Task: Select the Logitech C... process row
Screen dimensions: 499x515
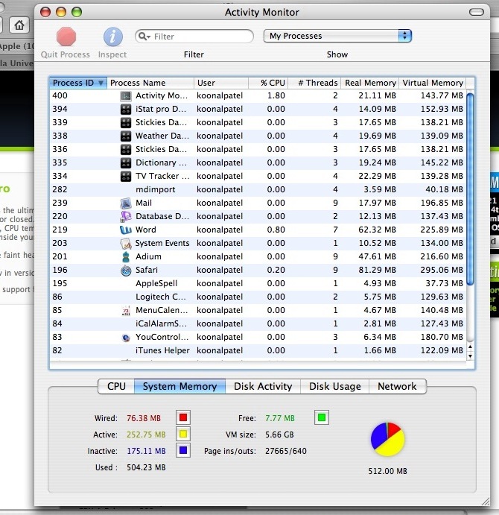Action: click(258, 297)
